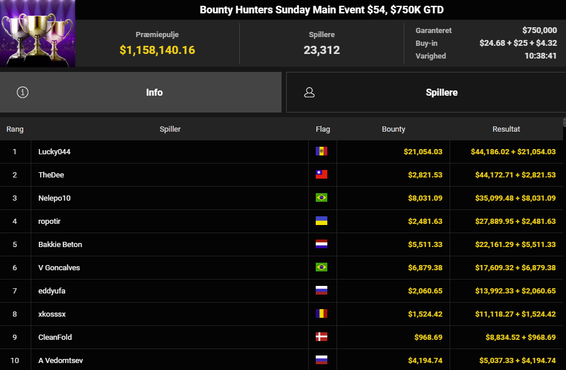Click the player silhouette icon
The height and width of the screenshot is (370, 566).
309,92
